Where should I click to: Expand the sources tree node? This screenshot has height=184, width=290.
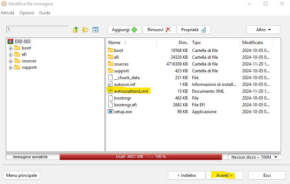pos(11,61)
